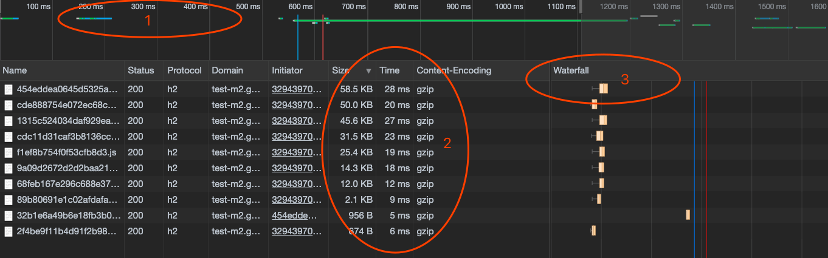This screenshot has height=258, width=828.
Task: Sort by Protocol column header
Action: point(184,70)
